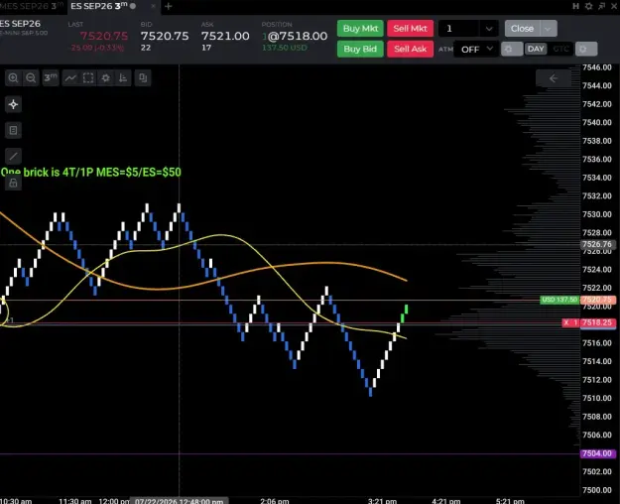
Task: Open order settings gear after GTC
Action: (586, 49)
